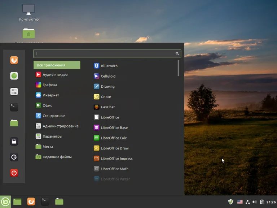Viewport: 277px width, 208px height.
Task: Launch LibreOffice Calc
Action: tap(114, 138)
